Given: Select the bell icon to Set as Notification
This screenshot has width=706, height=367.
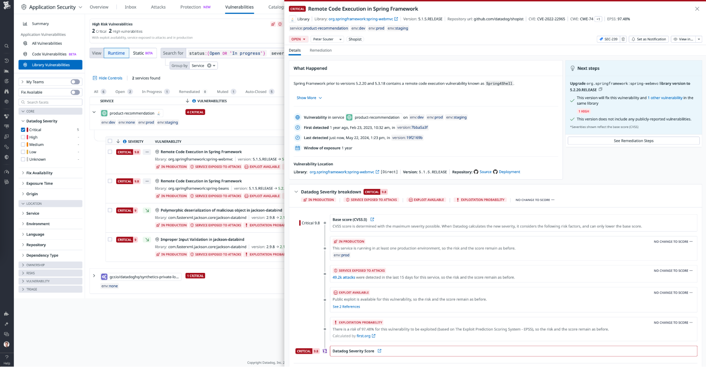Looking at the screenshot, I should click(x=634, y=39).
